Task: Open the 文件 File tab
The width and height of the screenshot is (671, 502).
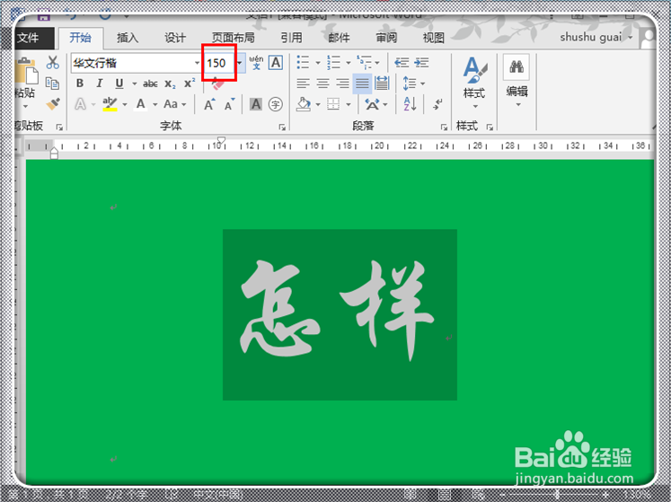Action: tap(34, 38)
